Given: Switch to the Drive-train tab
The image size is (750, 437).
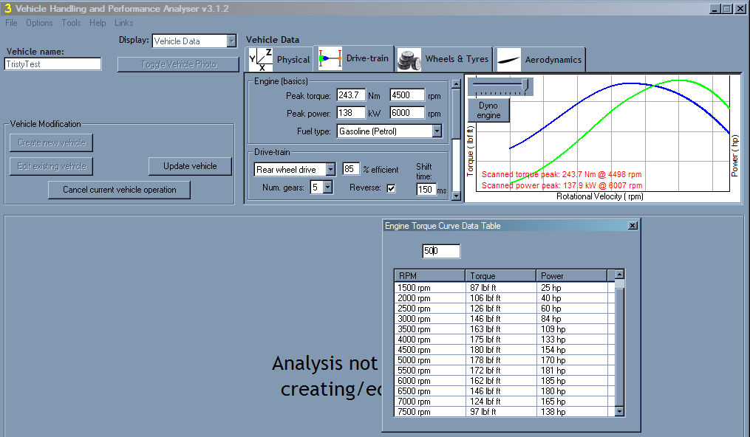Looking at the screenshot, I should pyautogui.click(x=354, y=58).
